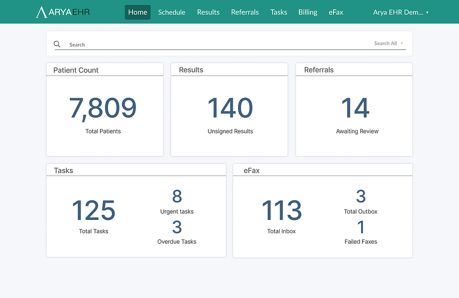Viewport: 459px width, 298px height.
Task: Open the Tasks navigation tab
Action: [x=278, y=12]
